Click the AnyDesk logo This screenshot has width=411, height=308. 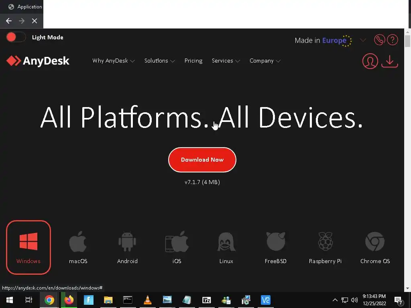click(x=38, y=61)
